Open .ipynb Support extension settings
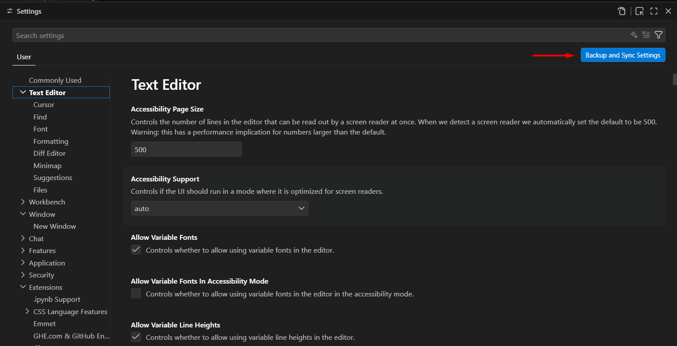Viewport: 677px width, 346px height. click(57, 299)
